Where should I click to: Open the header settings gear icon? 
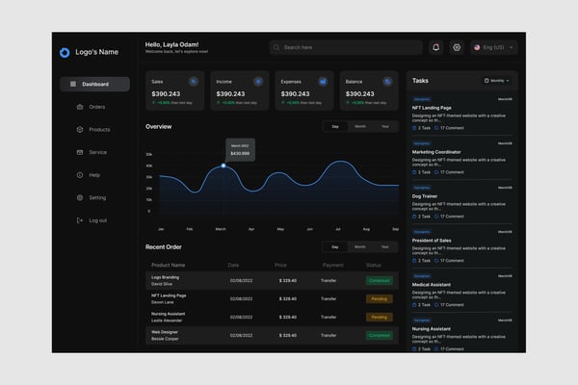pos(457,47)
